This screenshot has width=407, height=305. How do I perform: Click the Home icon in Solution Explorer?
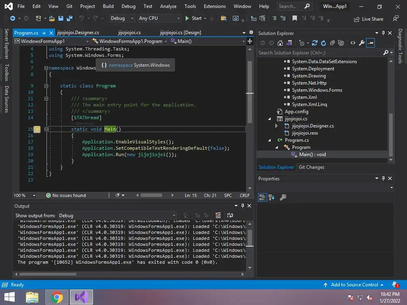(x=280, y=43)
